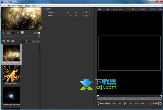Switch to folder view icon in library
The width and height of the screenshot is (163, 110).
(x=4, y=41)
